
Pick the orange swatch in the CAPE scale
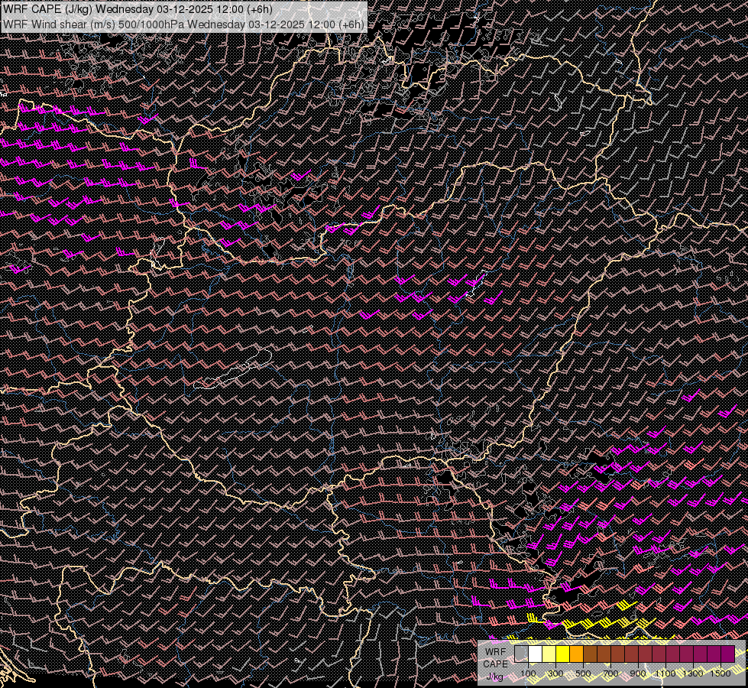[577, 654]
